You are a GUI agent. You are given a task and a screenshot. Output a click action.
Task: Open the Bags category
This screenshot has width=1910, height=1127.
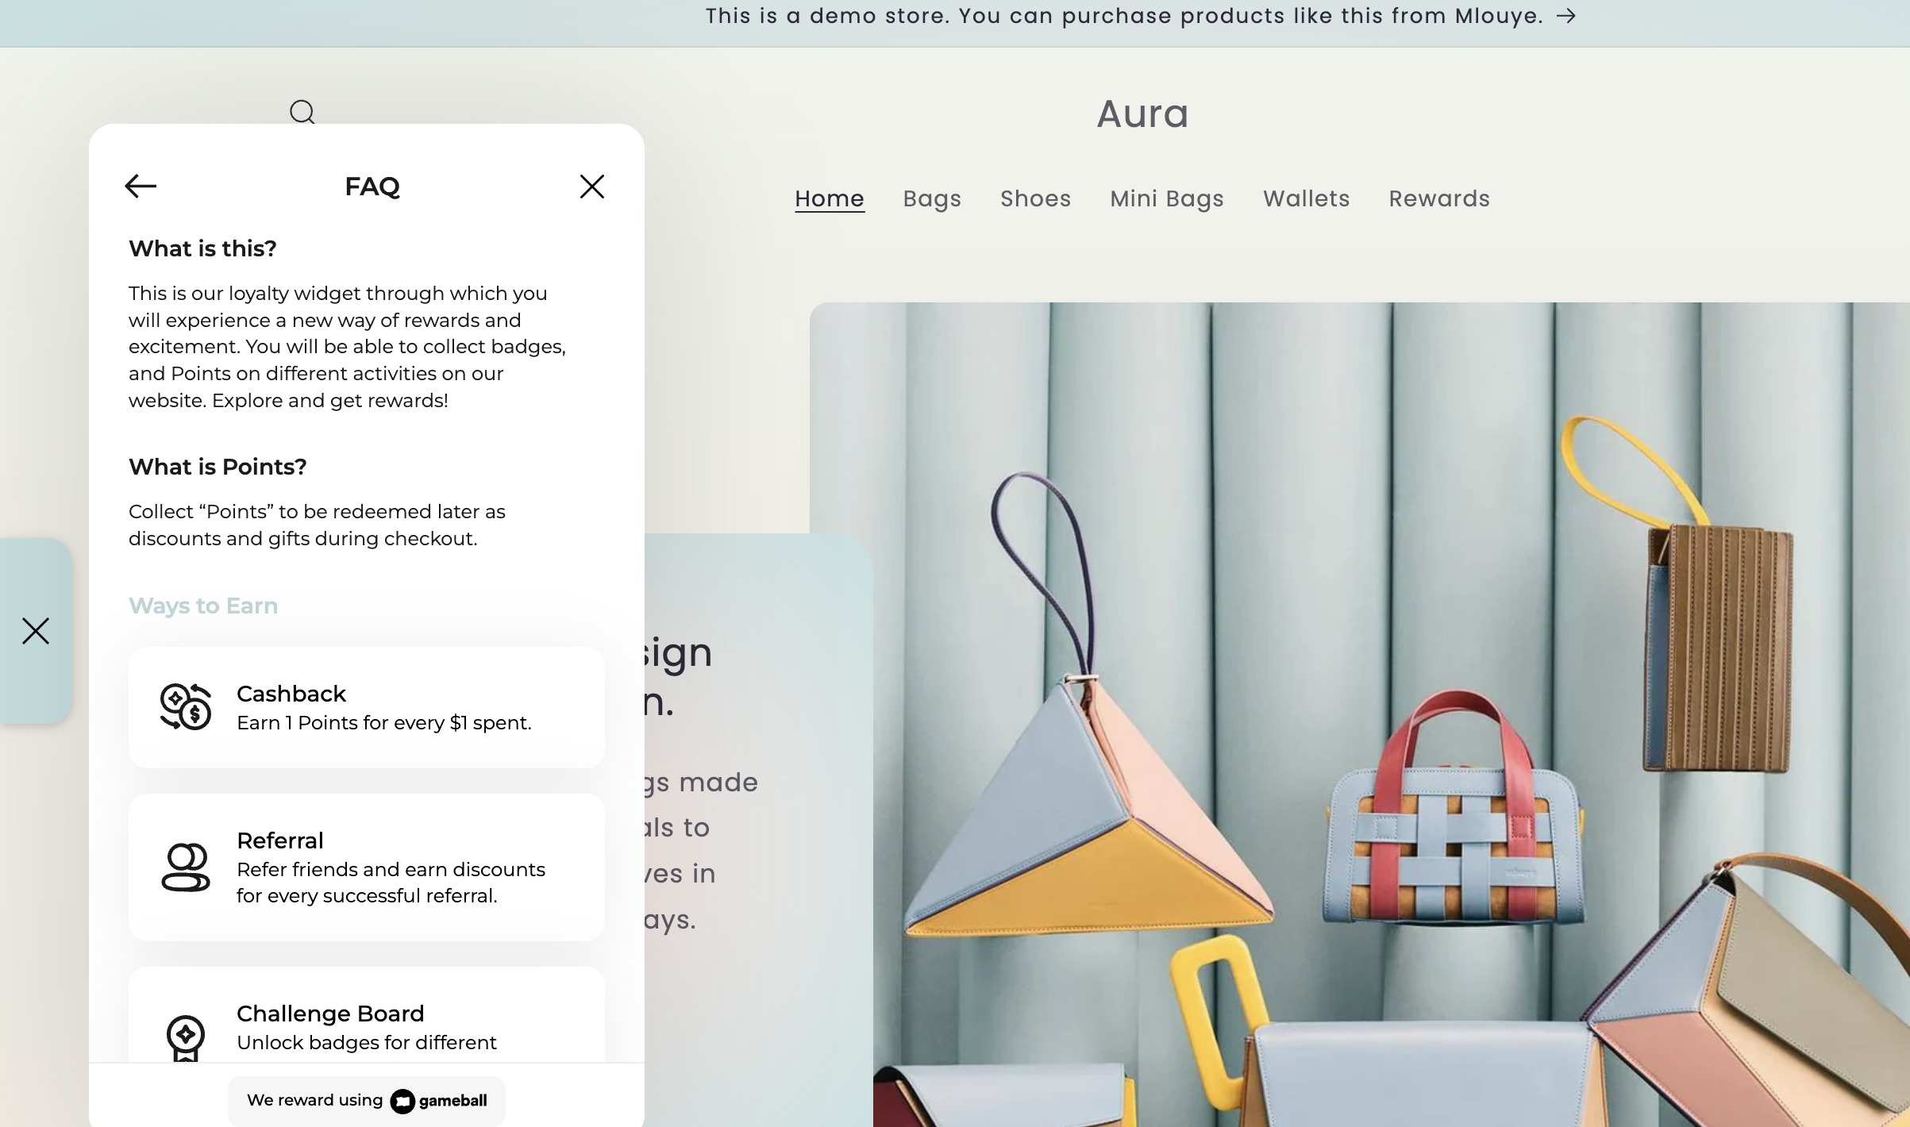tap(931, 198)
